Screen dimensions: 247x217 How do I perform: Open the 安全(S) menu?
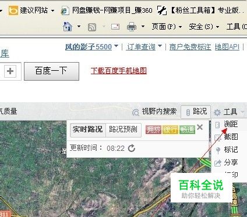204,27
